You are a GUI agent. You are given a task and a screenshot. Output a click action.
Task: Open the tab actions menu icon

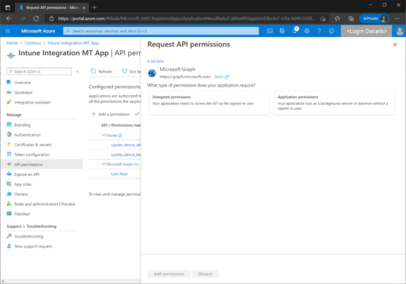pyautogui.click(x=8, y=8)
